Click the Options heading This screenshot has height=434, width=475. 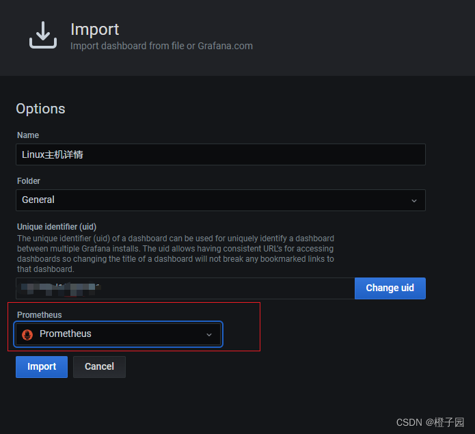[40, 109]
